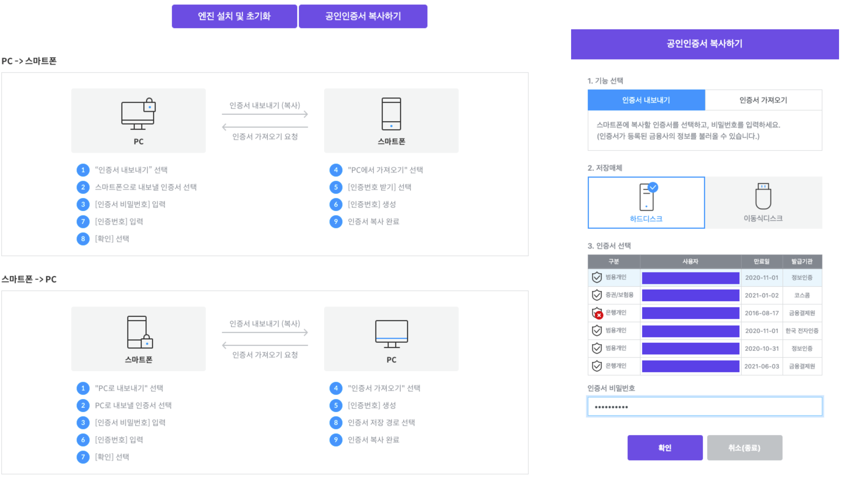
Task: Click the 인증서 비밀번호 password field
Action: coord(705,407)
